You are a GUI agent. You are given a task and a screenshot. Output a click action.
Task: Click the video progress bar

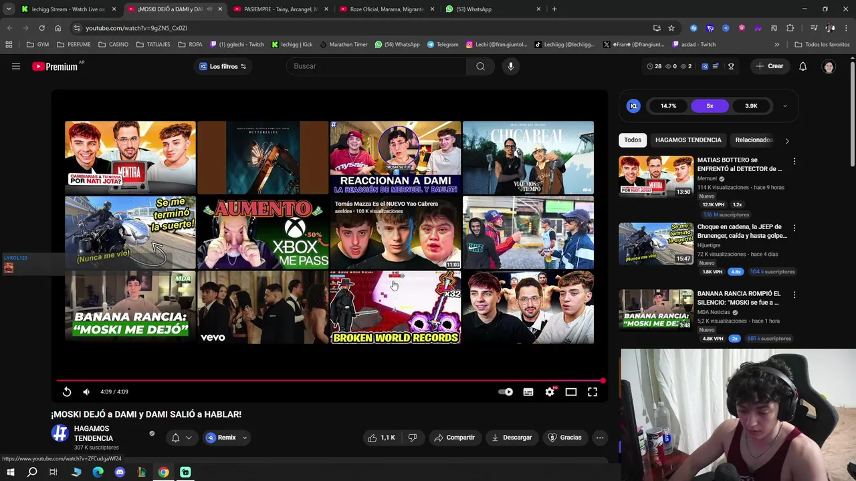point(330,381)
